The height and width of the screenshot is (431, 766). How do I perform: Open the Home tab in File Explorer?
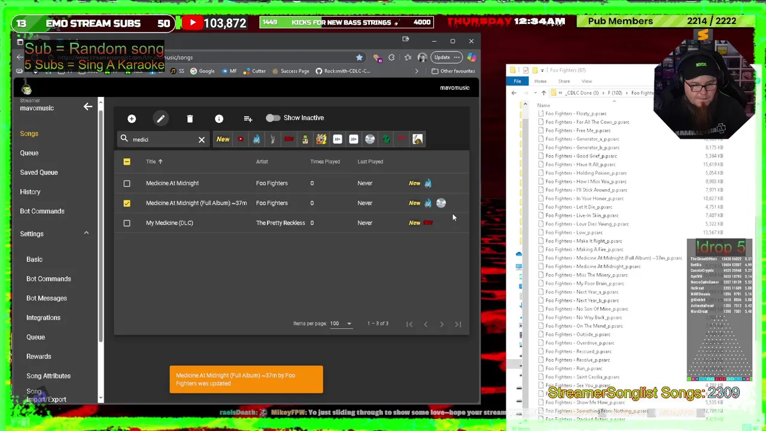(540, 81)
